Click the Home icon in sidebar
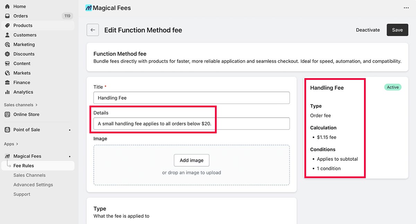The image size is (416, 224). click(7, 7)
